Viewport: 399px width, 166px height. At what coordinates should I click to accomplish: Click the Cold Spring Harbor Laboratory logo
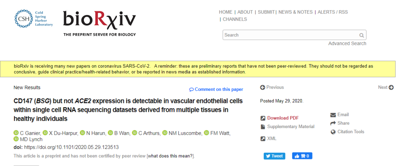(34, 19)
